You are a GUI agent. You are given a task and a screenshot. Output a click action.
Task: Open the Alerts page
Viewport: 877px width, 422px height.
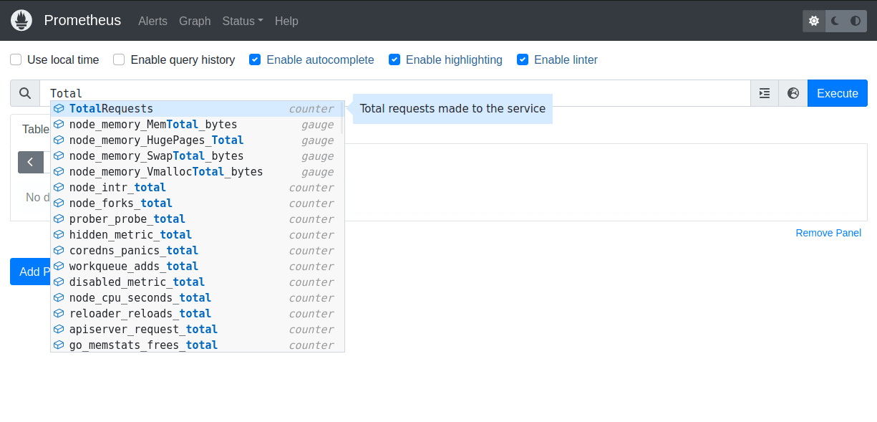[x=152, y=21]
